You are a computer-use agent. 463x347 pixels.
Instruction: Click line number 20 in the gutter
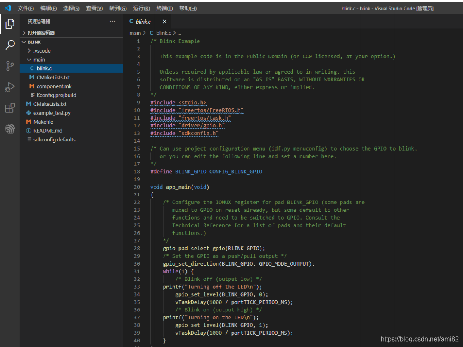(x=137, y=187)
